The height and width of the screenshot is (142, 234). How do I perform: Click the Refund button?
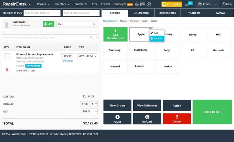click(x=147, y=119)
